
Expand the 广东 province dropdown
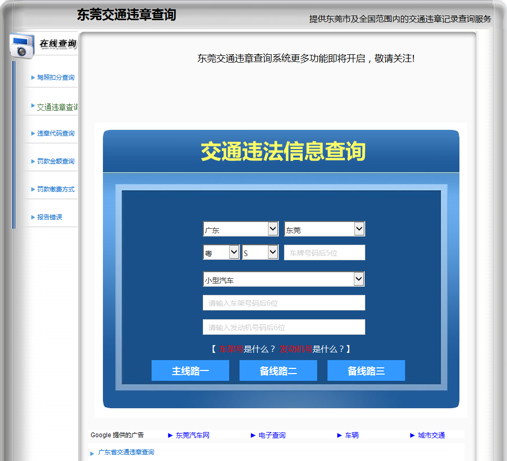pos(241,229)
